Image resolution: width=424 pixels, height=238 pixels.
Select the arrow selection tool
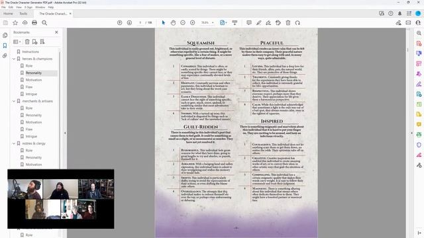[x=164, y=22]
